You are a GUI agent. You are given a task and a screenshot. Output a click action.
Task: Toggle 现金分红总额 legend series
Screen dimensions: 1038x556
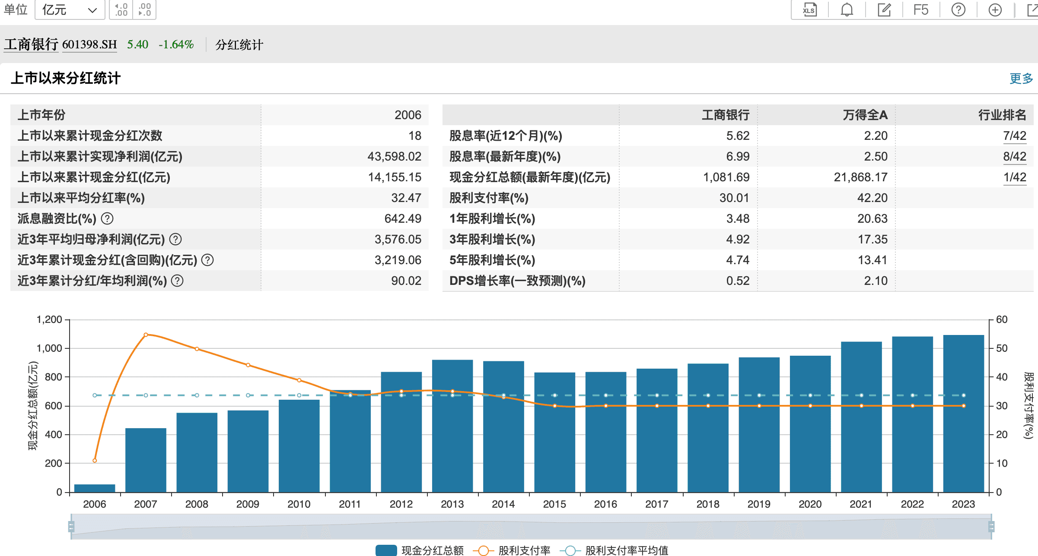[x=420, y=550]
